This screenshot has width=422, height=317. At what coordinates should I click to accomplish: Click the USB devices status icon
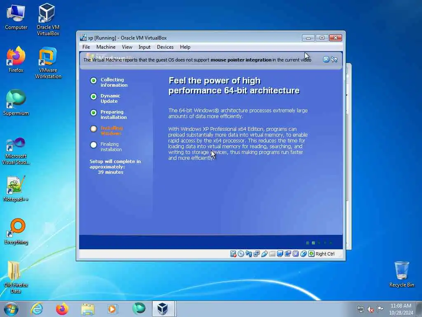click(x=264, y=254)
